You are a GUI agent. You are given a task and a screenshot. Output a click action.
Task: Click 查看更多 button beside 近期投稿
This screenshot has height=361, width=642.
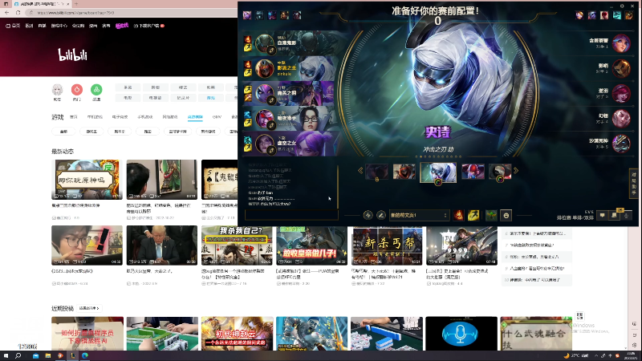[89, 308]
